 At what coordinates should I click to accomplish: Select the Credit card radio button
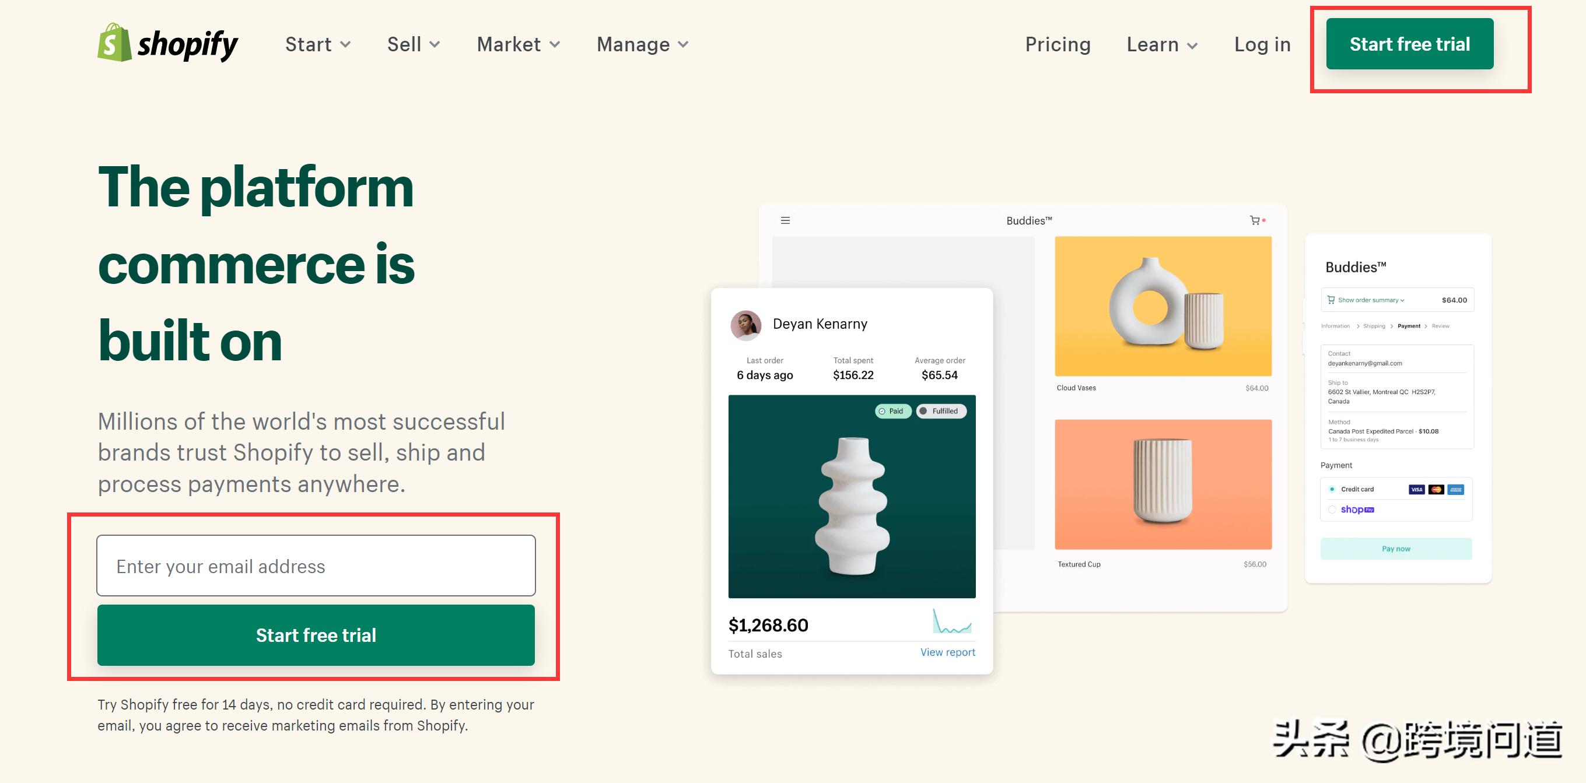coord(1332,488)
